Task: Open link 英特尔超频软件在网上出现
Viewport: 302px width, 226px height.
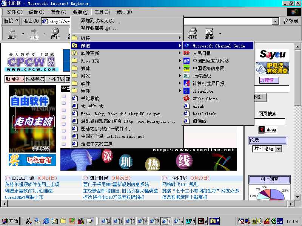Action: (32, 185)
